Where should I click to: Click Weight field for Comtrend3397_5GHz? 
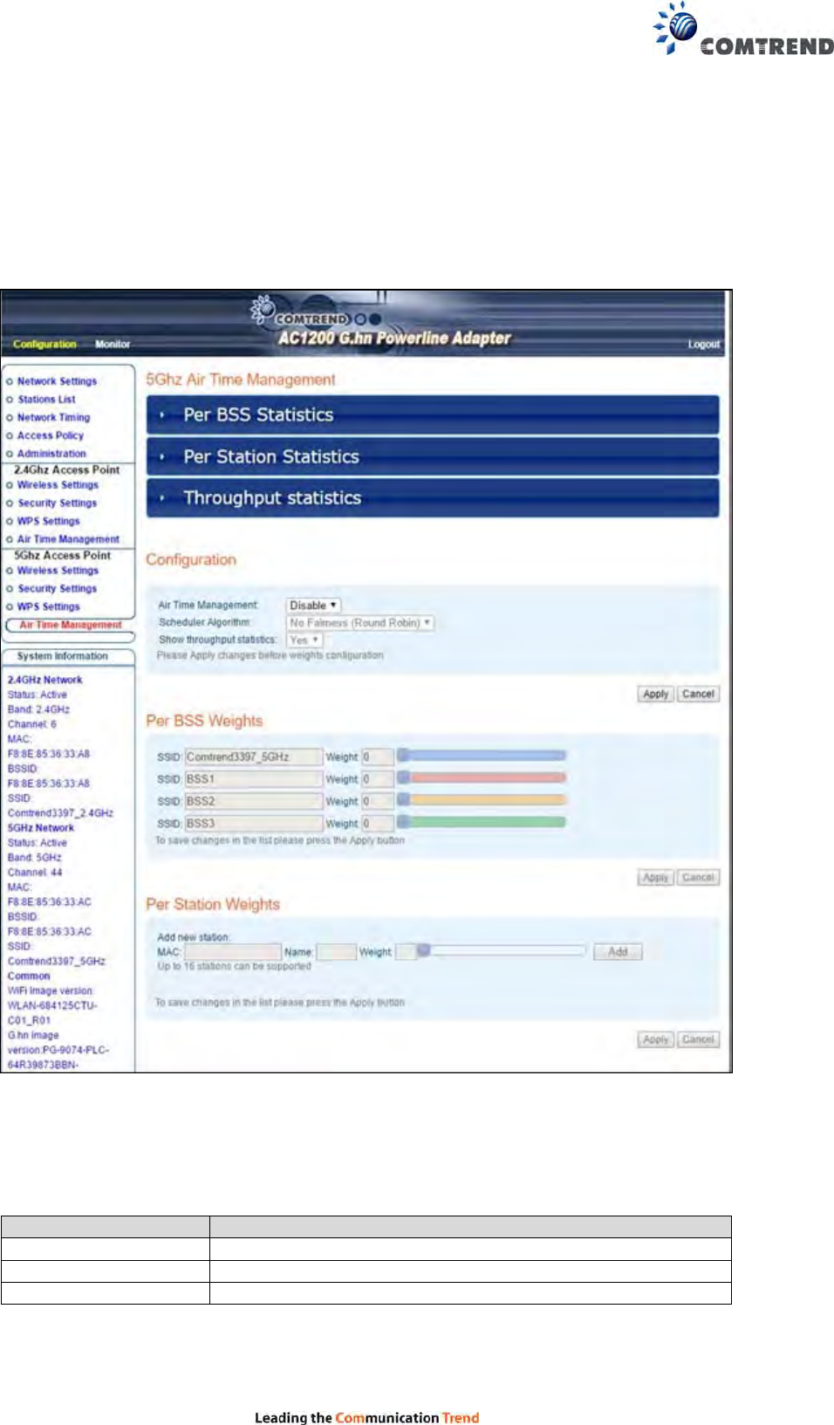[x=378, y=757]
